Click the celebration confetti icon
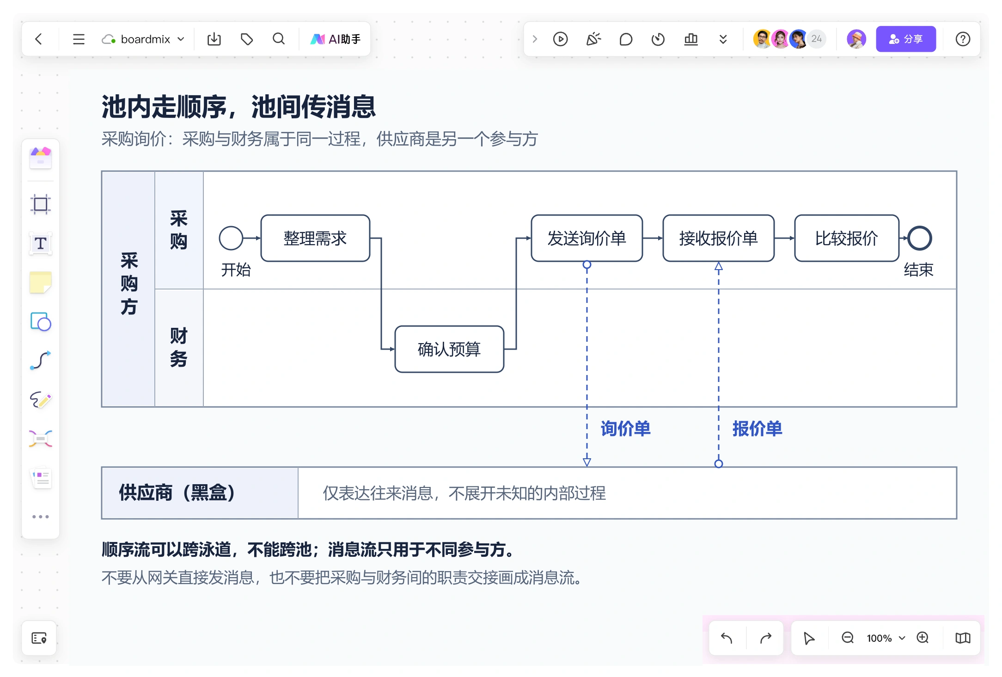 593,39
